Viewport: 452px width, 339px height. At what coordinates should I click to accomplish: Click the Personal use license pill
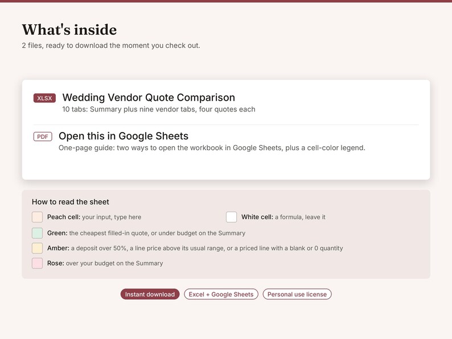[x=297, y=294]
